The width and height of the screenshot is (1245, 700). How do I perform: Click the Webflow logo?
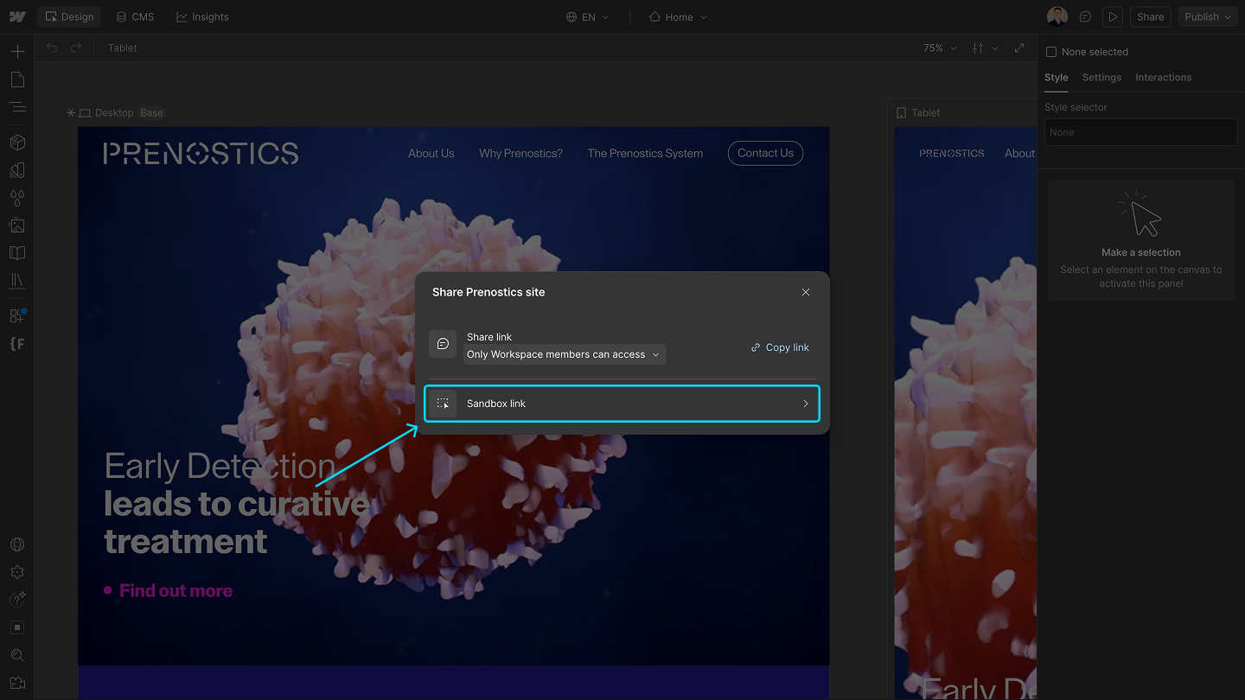click(x=17, y=16)
